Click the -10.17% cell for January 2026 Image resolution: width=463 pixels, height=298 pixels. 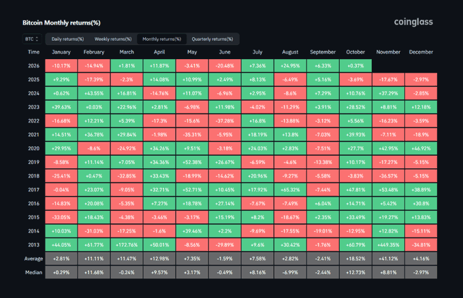coord(61,66)
